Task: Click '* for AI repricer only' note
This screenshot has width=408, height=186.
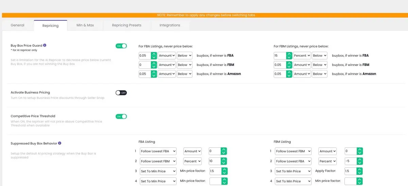Action: (24, 50)
